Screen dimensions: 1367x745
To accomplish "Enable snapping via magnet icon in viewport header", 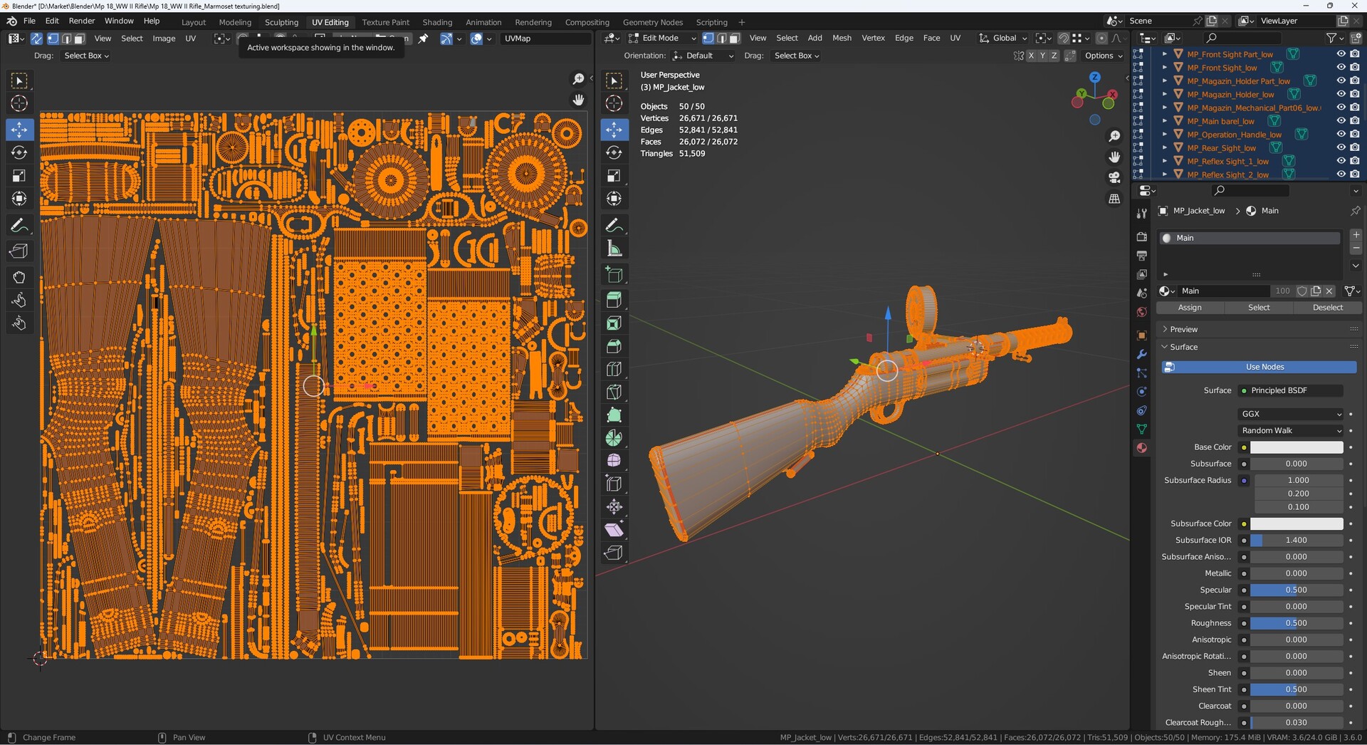I will tap(1064, 38).
